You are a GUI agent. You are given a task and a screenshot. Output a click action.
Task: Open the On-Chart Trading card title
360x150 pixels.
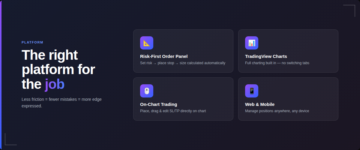click(x=158, y=104)
